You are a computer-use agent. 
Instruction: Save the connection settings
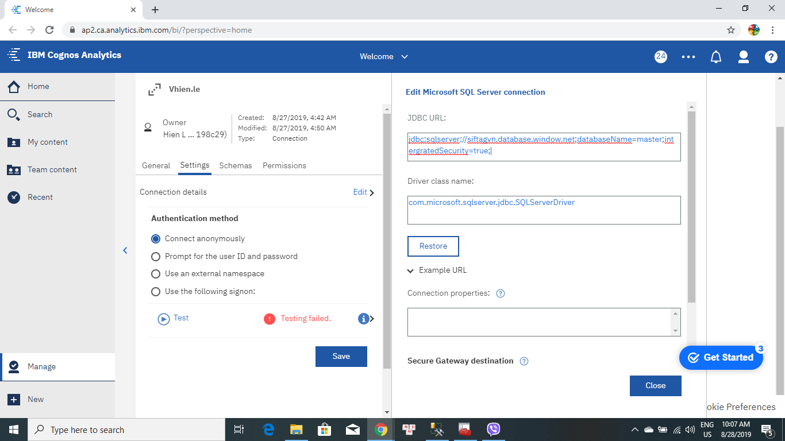tap(341, 356)
